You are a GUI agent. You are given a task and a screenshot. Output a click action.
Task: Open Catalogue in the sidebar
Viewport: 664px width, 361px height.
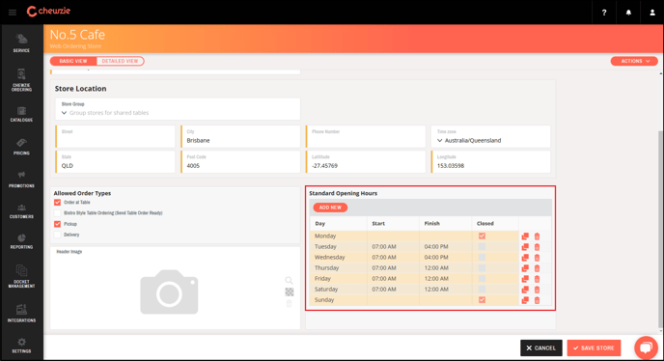coord(21,115)
